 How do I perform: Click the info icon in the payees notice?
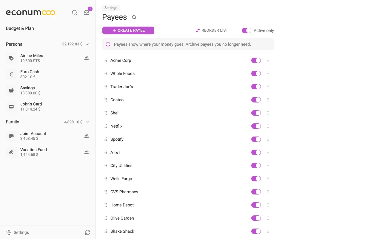(x=108, y=44)
